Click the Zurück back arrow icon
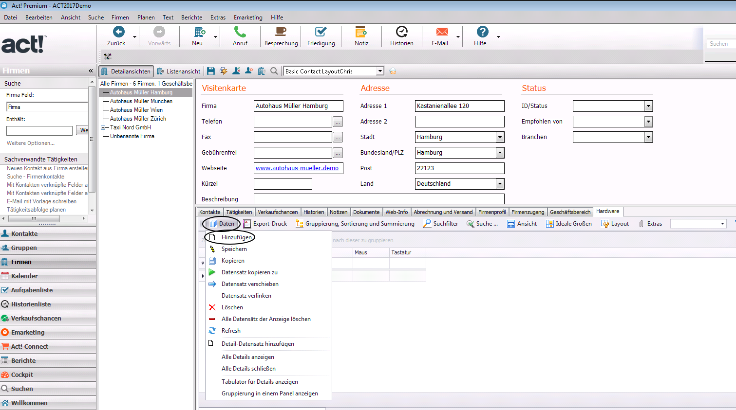 click(119, 32)
